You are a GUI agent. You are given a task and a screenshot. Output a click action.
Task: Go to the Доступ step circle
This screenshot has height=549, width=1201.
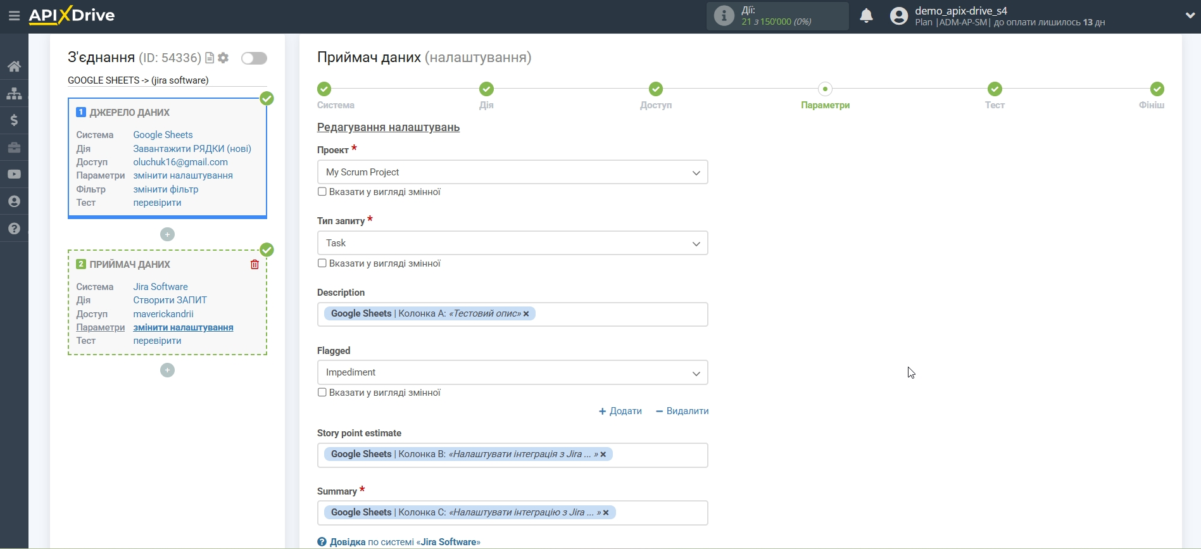click(656, 89)
